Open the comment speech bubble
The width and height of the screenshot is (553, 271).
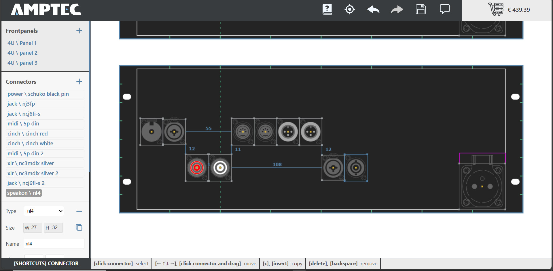tap(444, 9)
